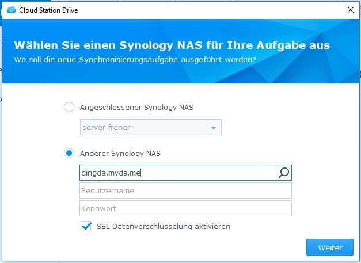Click the Anderer Synology NAS label text
Screen dimensions: 361x263
click(x=120, y=153)
